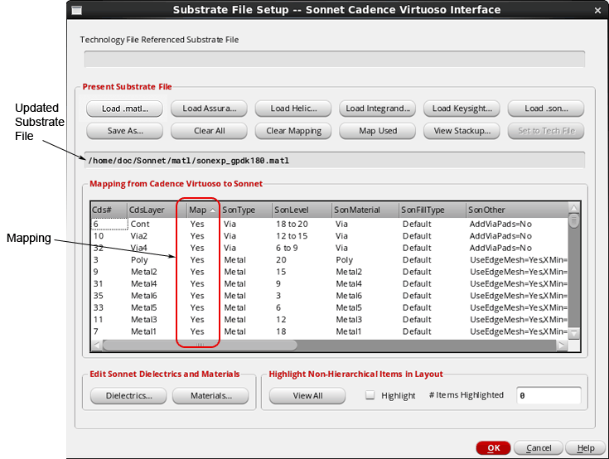The width and height of the screenshot is (609, 459).
Task: Click the Load .son... button
Action: [546, 109]
